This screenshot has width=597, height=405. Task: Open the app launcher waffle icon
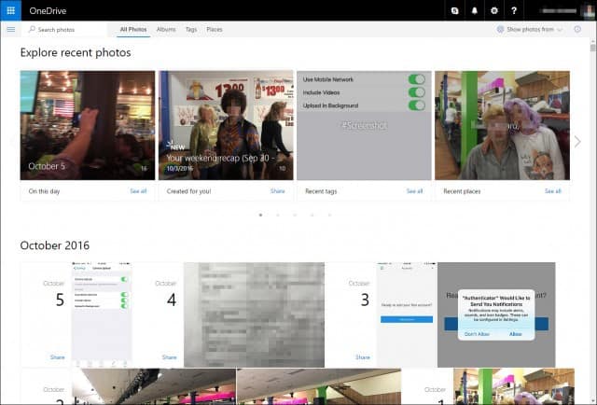(10, 10)
